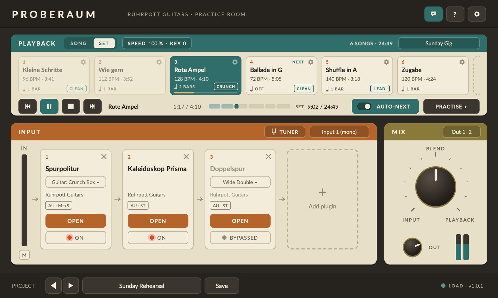Expand the Guitar: Crunch Box preset dropdown
498x298 pixels.
click(x=76, y=182)
